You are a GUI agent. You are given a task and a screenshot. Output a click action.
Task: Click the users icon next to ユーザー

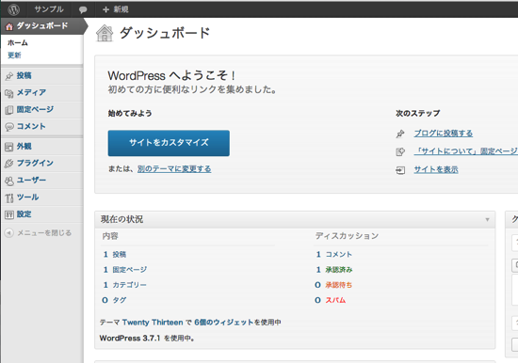(9, 181)
